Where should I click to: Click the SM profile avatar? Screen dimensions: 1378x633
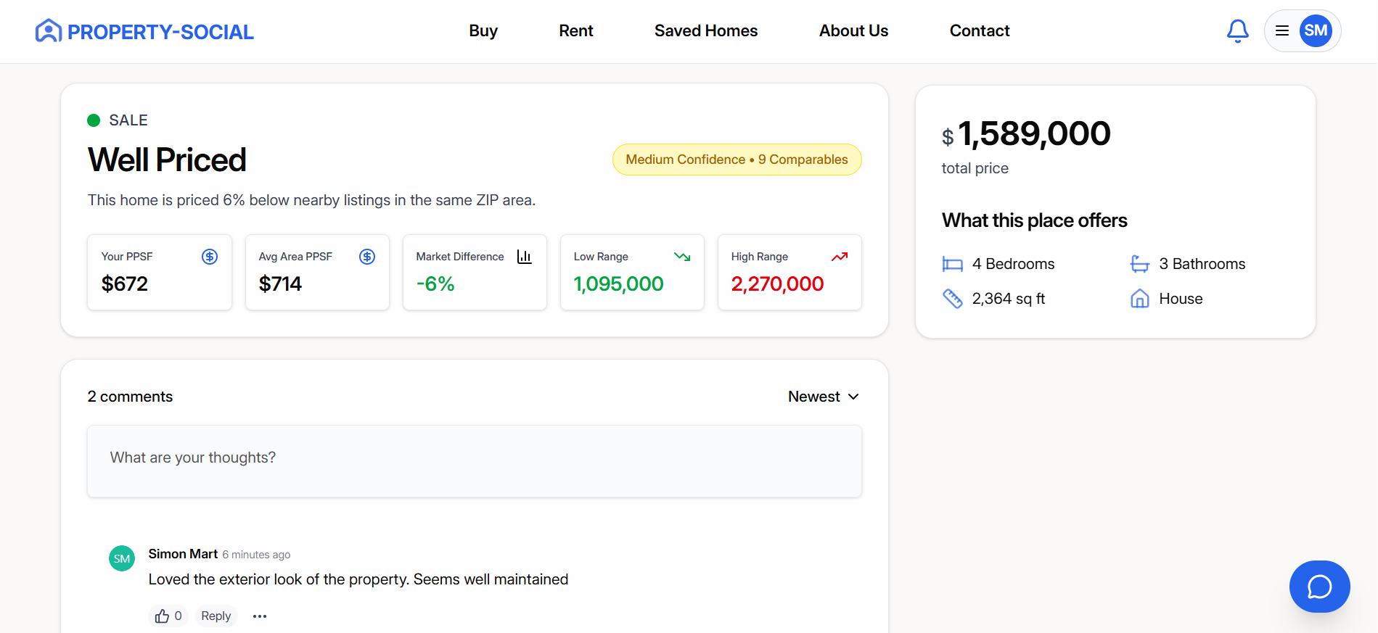1316,31
